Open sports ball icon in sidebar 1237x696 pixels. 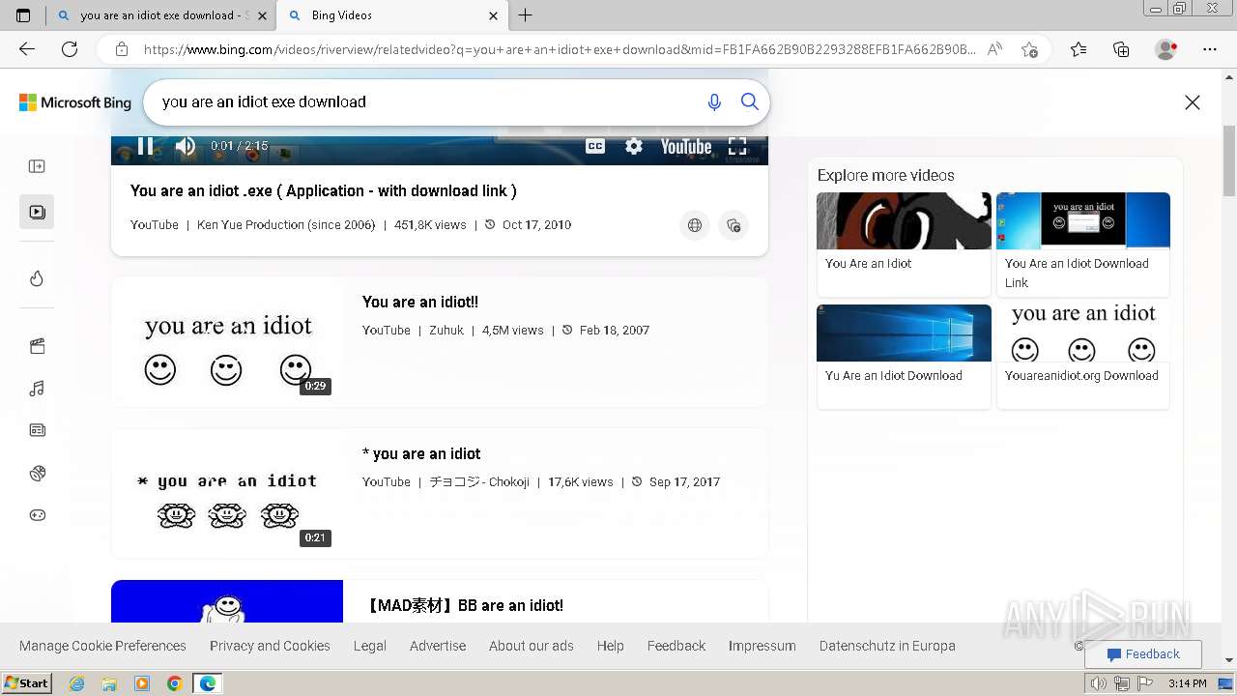[37, 473]
